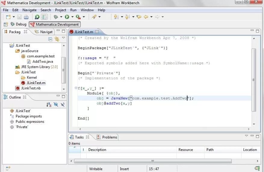This screenshot has width=264, height=172.
Task: Select `Private` context in Outline
Action: point(19,127)
